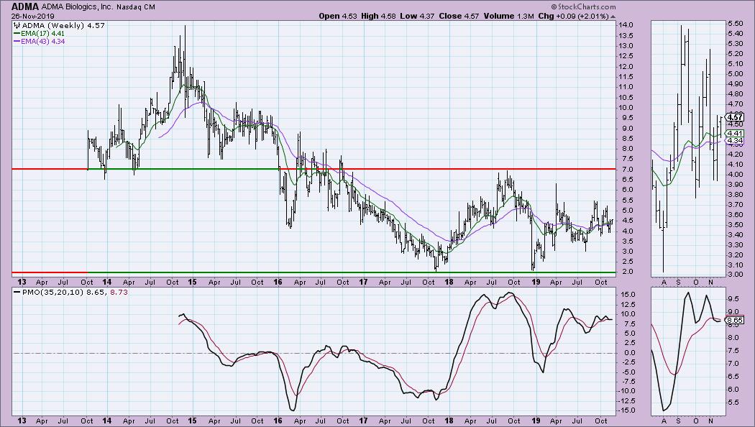The height and width of the screenshot is (427, 755).
Task: Click the 15.0 label on PMO axis
Action: pos(628,295)
